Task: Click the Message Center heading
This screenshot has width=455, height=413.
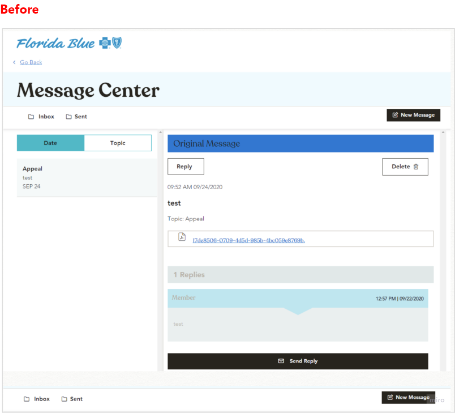Action: pos(88,90)
